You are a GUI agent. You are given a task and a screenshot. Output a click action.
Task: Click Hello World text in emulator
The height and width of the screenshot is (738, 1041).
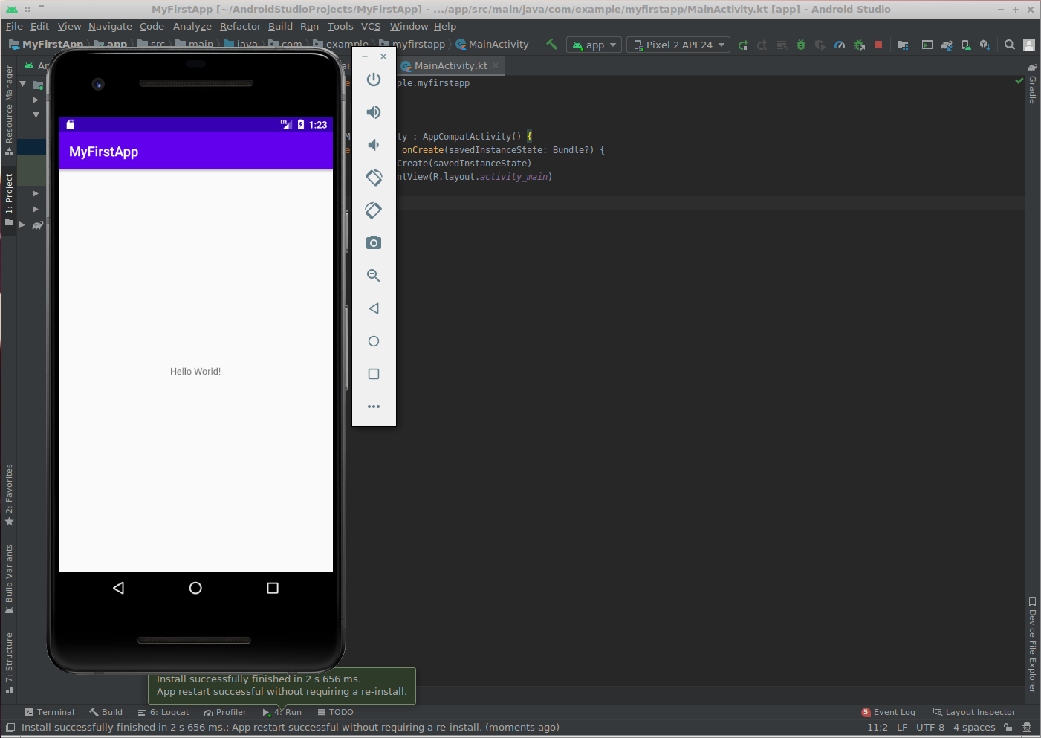(x=195, y=372)
